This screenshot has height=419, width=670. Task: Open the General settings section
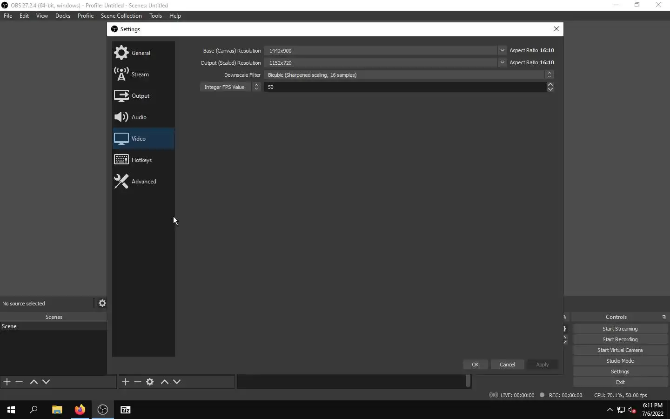(143, 53)
